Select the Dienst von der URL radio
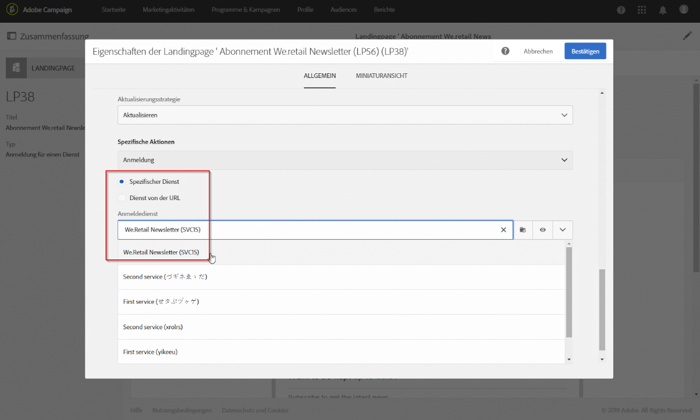Viewport: 700px width, 420px height. [122, 198]
